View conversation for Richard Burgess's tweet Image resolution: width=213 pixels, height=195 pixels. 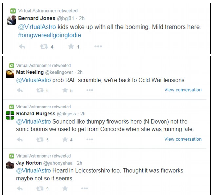(x=183, y=139)
